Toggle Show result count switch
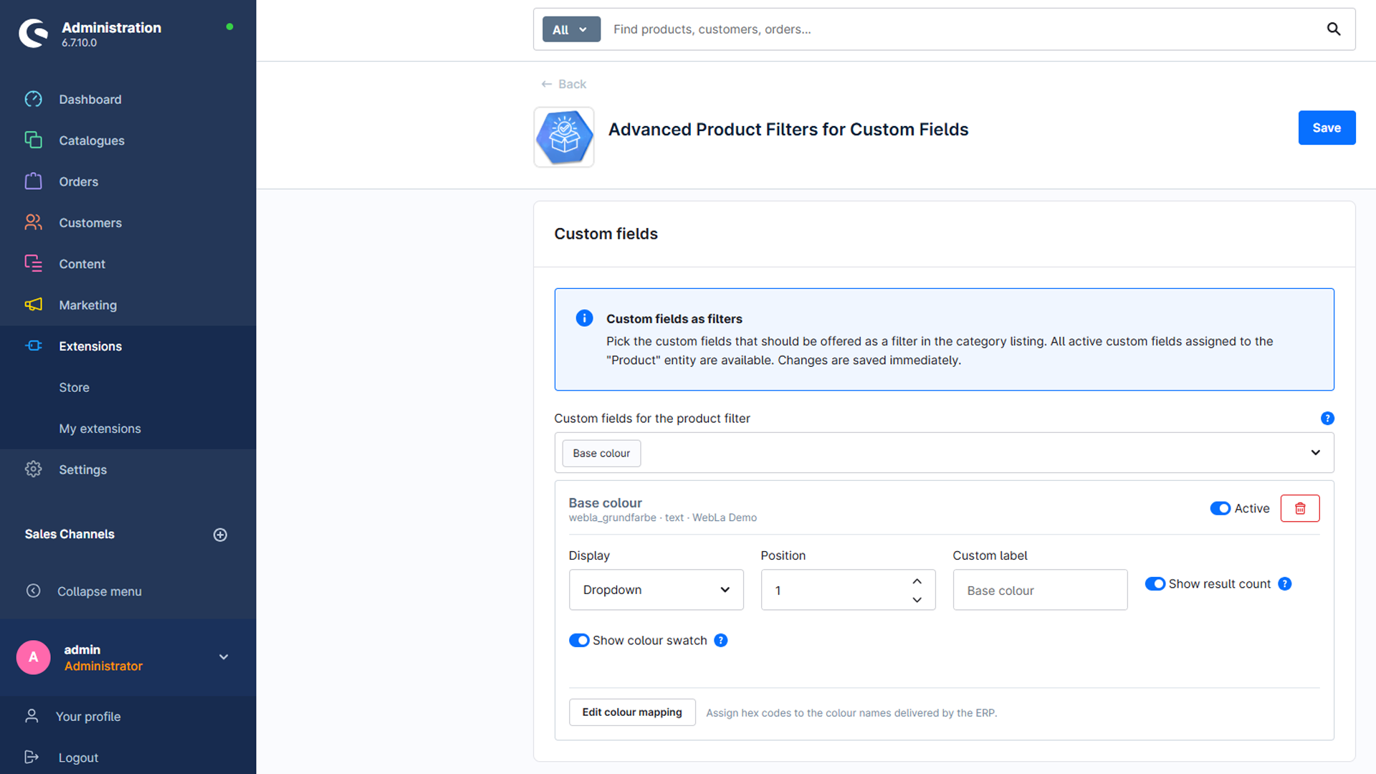1376x774 pixels. coord(1155,584)
